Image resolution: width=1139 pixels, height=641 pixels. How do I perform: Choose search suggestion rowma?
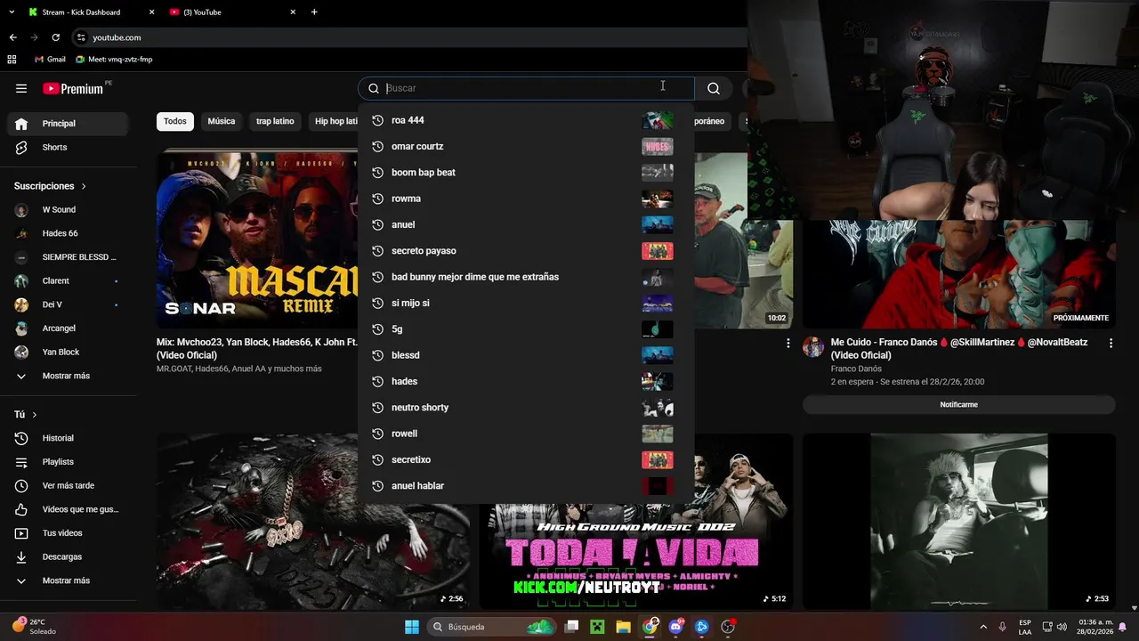pos(525,199)
